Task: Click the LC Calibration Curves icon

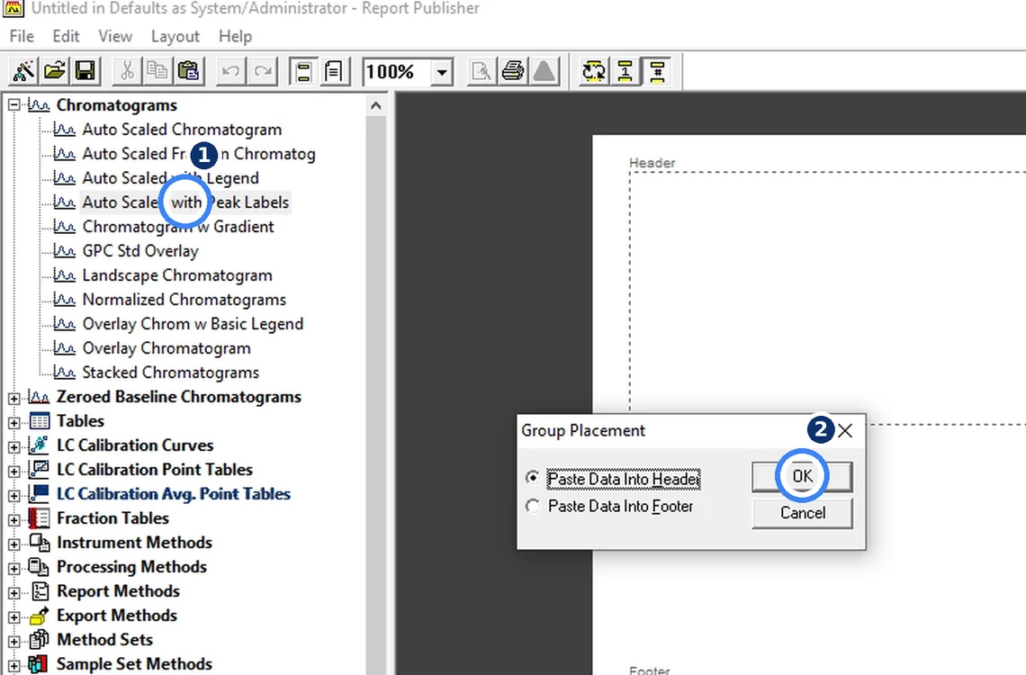Action: [40, 445]
